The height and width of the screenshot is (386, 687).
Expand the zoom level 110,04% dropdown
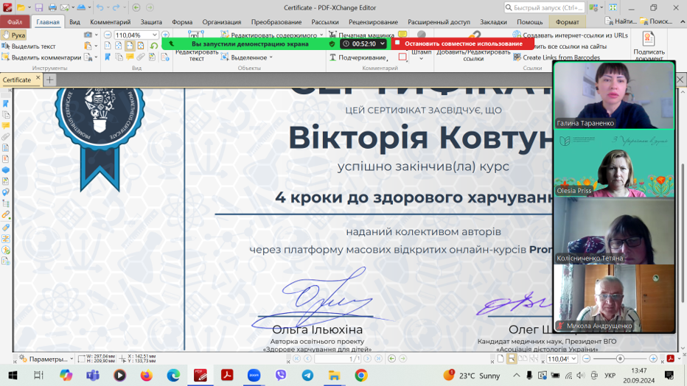click(154, 35)
